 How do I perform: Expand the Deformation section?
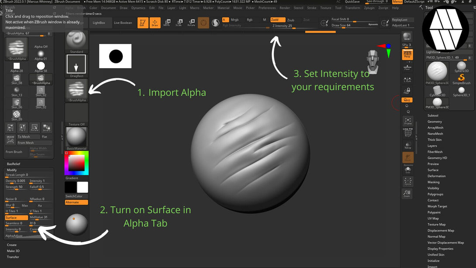(x=436, y=176)
